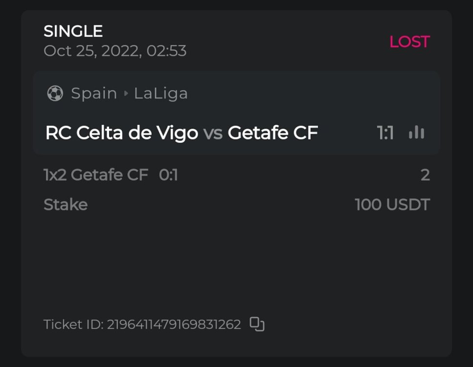Click the arrow between Spain and LaLiga
This screenshot has width=473, height=367.
tap(126, 93)
